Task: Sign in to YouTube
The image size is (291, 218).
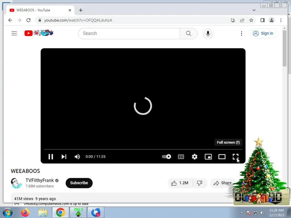Action: pyautogui.click(x=263, y=33)
